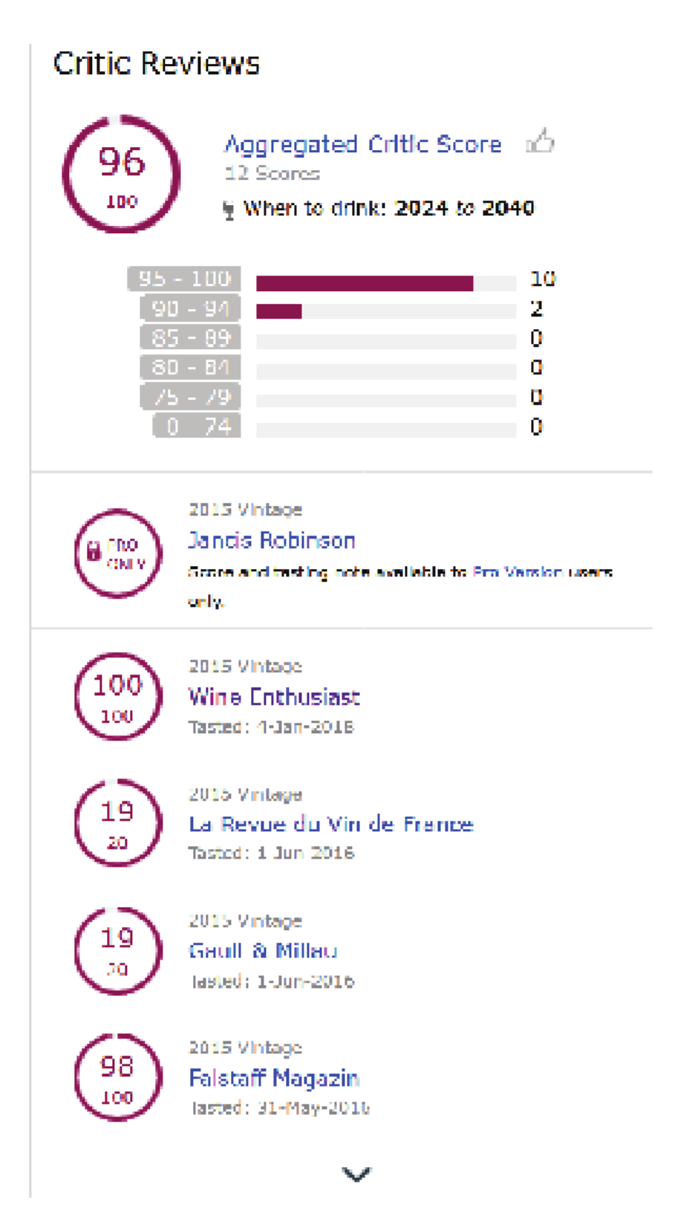Click La Revue du Vin 19/20 score circle
698x1230 pixels.
(118, 823)
